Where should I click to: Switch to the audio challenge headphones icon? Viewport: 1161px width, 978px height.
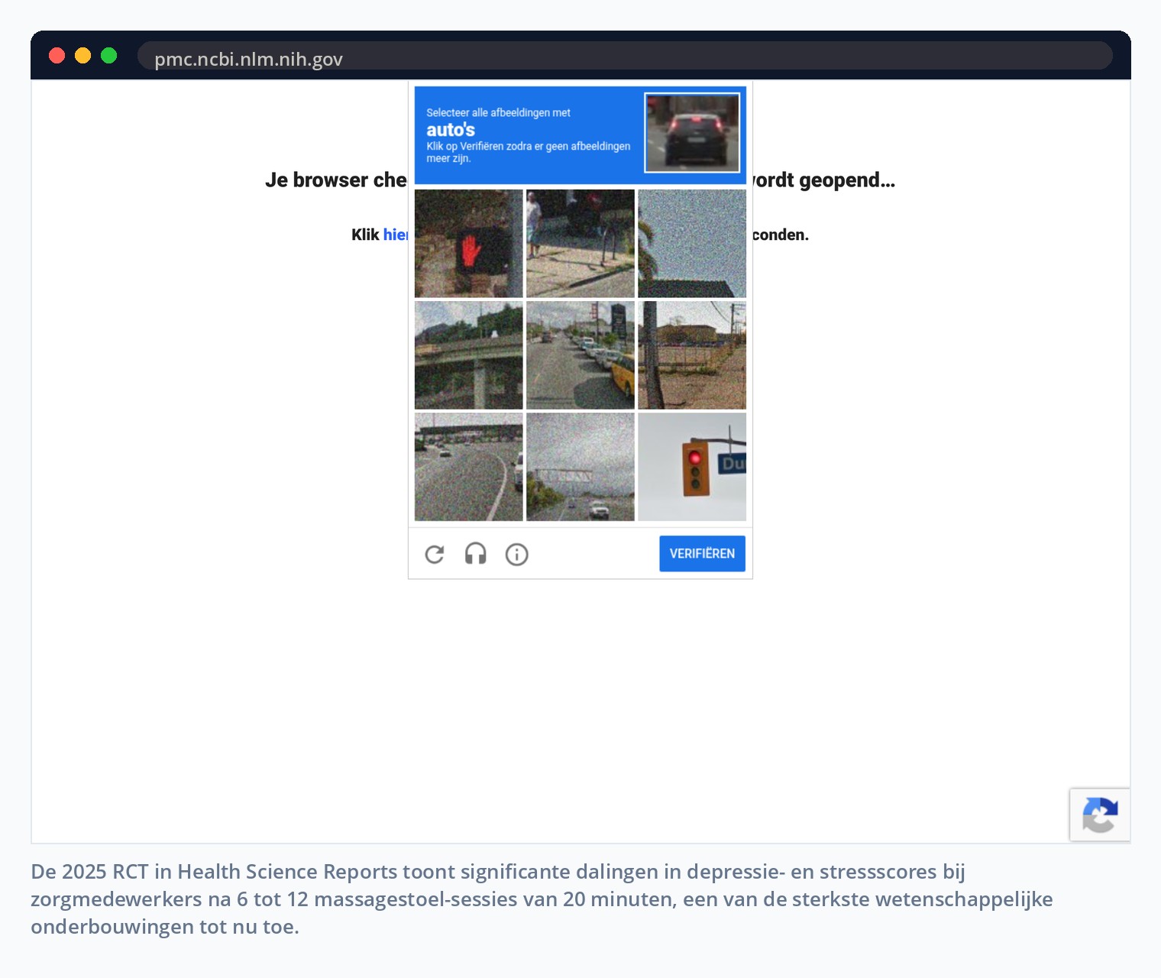[476, 554]
